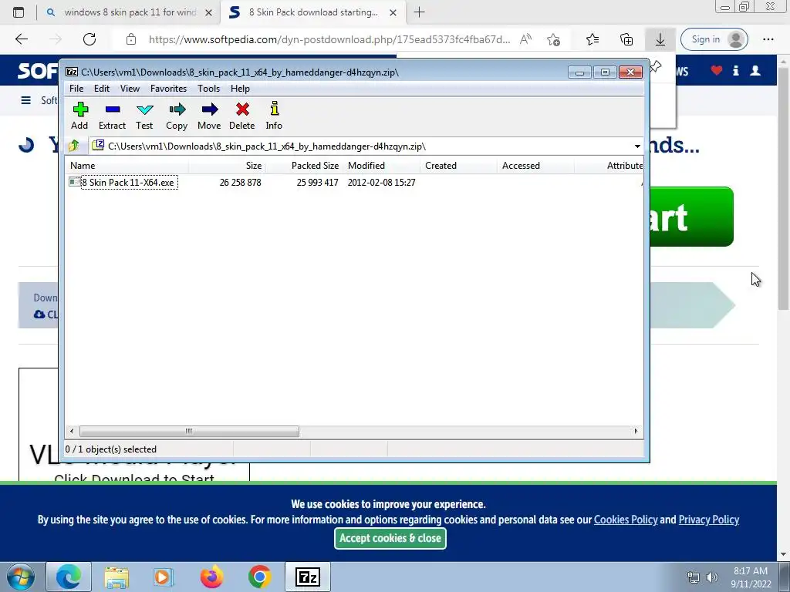
Task: Open Edge Collections
Action: [626, 39]
